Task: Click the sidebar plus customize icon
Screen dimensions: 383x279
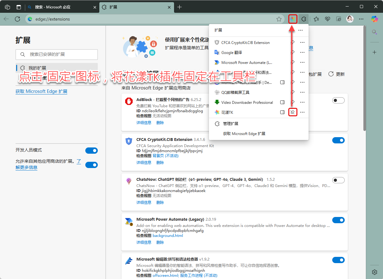Action: 375,52
